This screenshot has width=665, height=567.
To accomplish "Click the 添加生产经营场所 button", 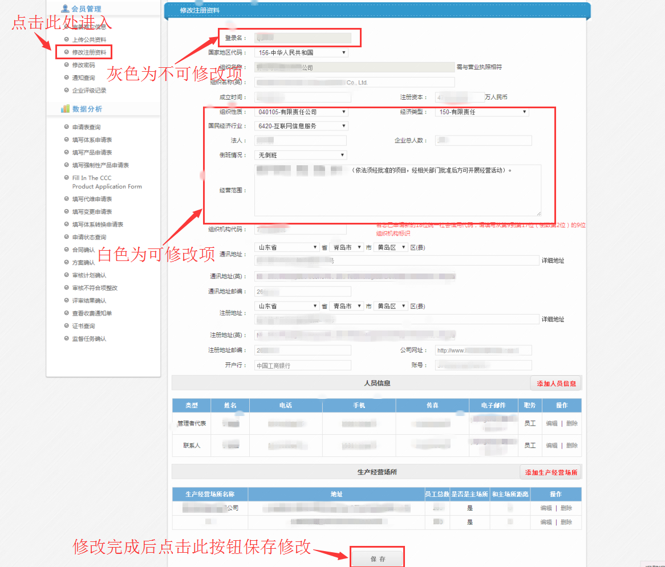I will tap(550, 472).
